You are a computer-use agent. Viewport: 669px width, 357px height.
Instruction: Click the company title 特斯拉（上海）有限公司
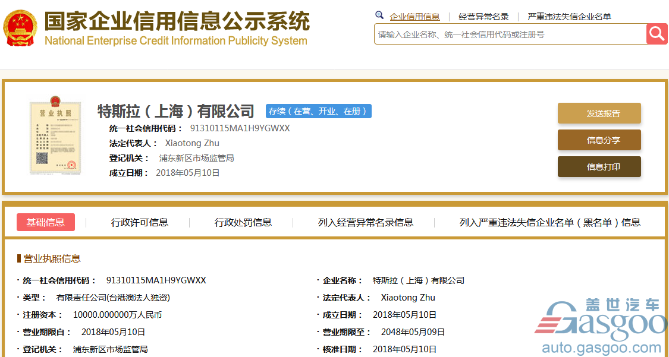coord(176,111)
